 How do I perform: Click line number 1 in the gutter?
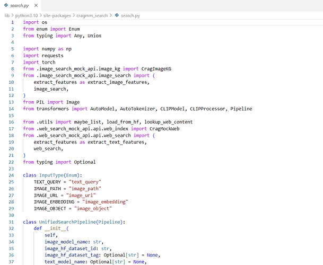(x=13, y=22)
